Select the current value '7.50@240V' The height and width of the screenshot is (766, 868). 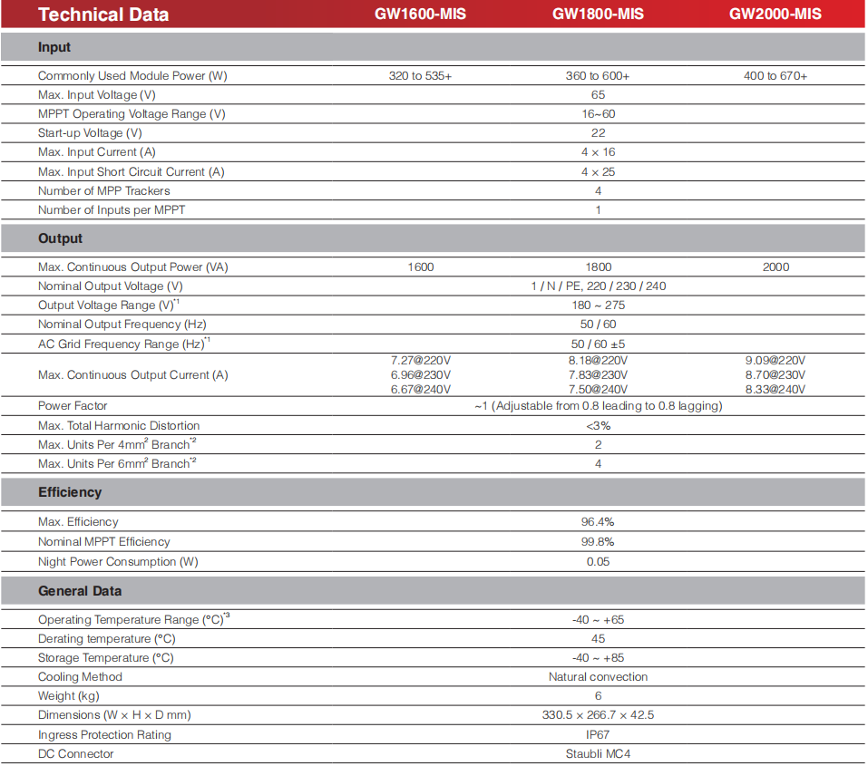coord(598,390)
